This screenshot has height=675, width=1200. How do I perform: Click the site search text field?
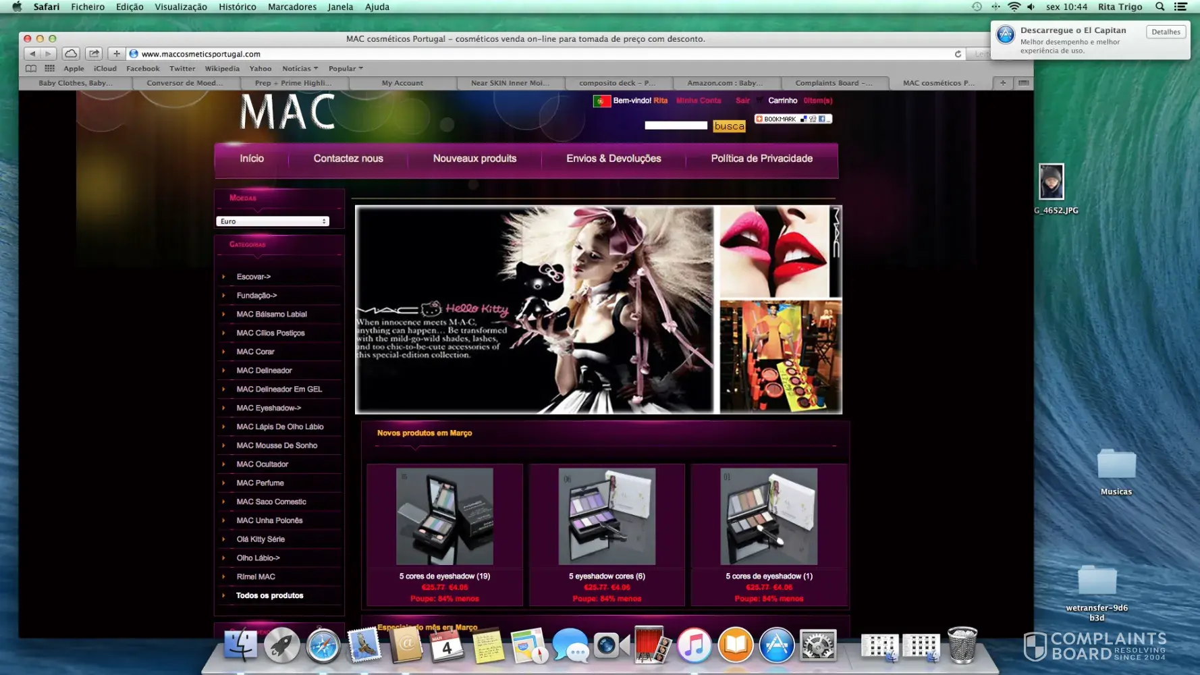point(676,126)
